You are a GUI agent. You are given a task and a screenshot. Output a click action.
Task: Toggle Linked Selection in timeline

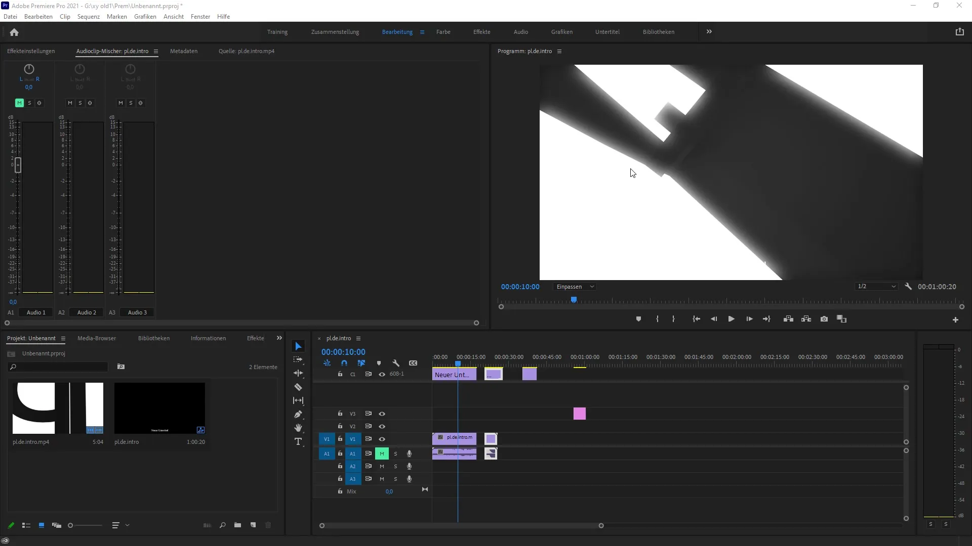(x=361, y=363)
